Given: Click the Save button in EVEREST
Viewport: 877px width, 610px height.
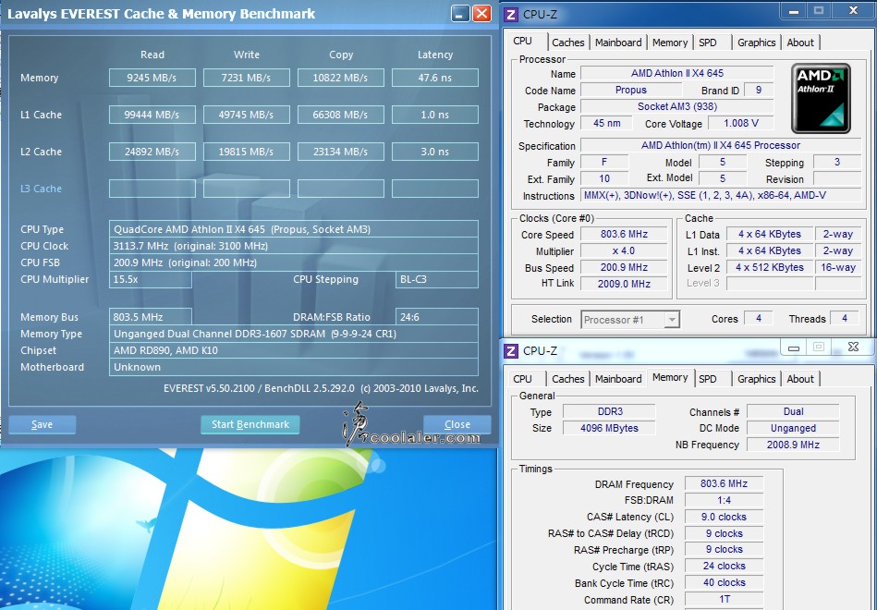Looking at the screenshot, I should [42, 424].
